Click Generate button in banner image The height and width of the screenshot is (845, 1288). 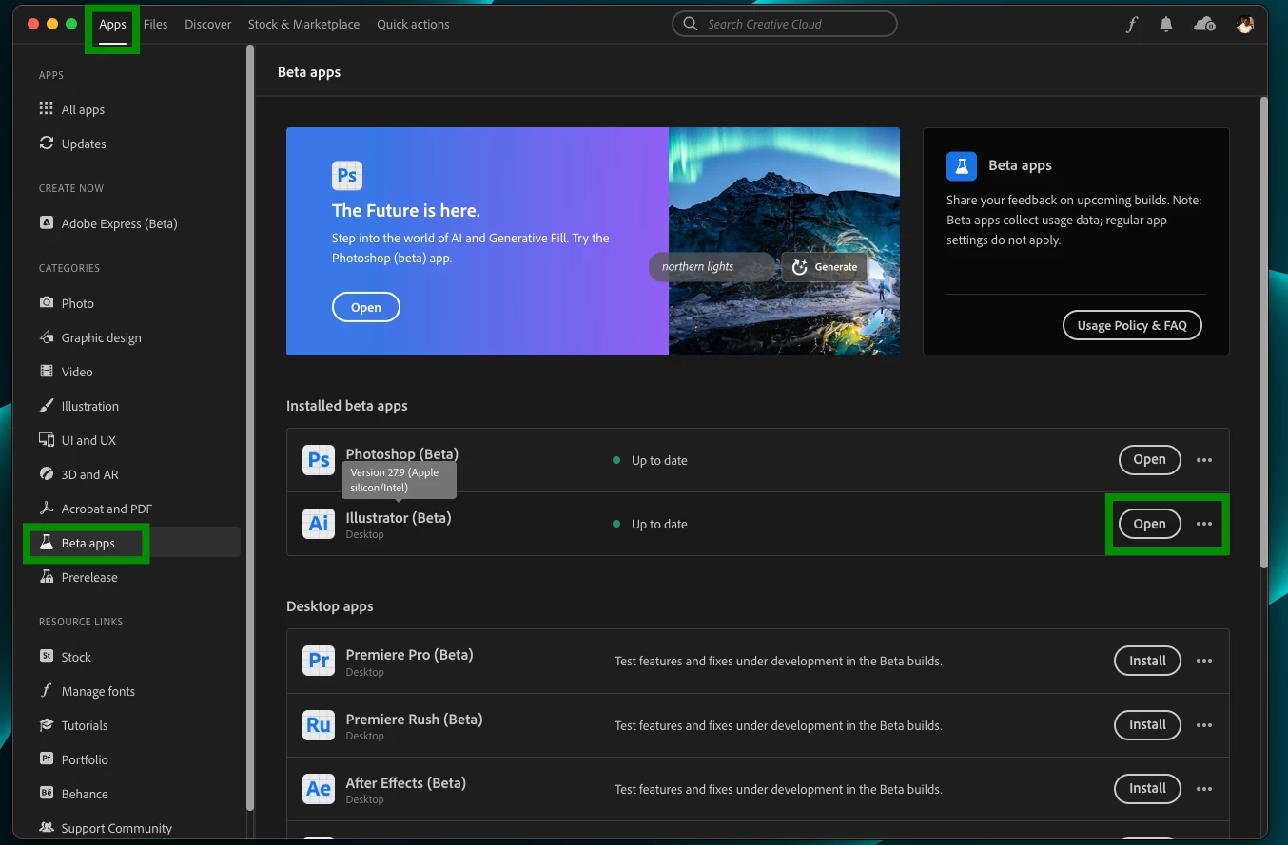click(825, 267)
